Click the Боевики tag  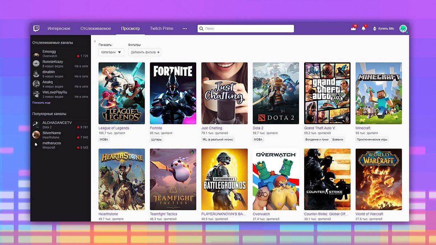[x=338, y=139]
